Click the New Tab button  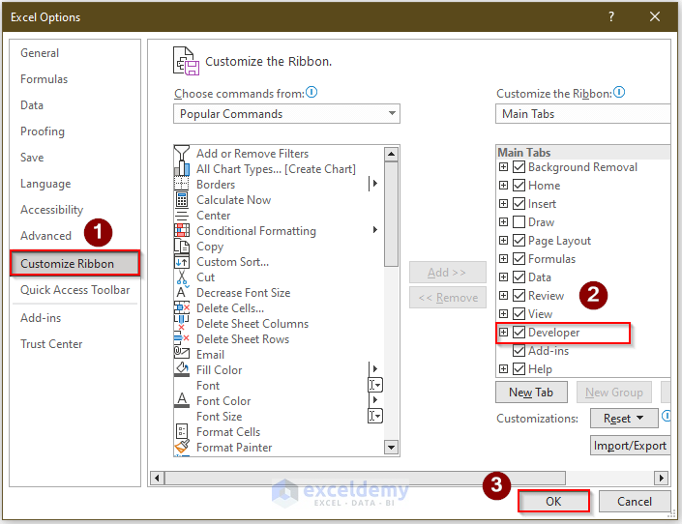531,393
